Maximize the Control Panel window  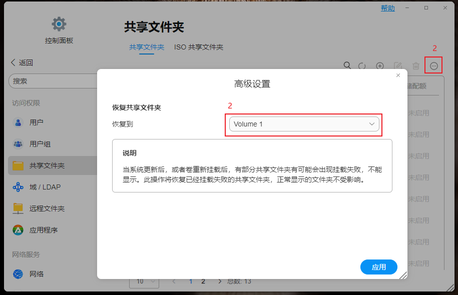[x=426, y=8]
